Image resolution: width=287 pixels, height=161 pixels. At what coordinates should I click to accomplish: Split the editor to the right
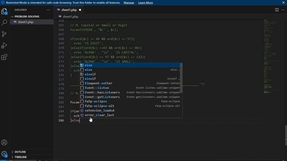coord(277,10)
